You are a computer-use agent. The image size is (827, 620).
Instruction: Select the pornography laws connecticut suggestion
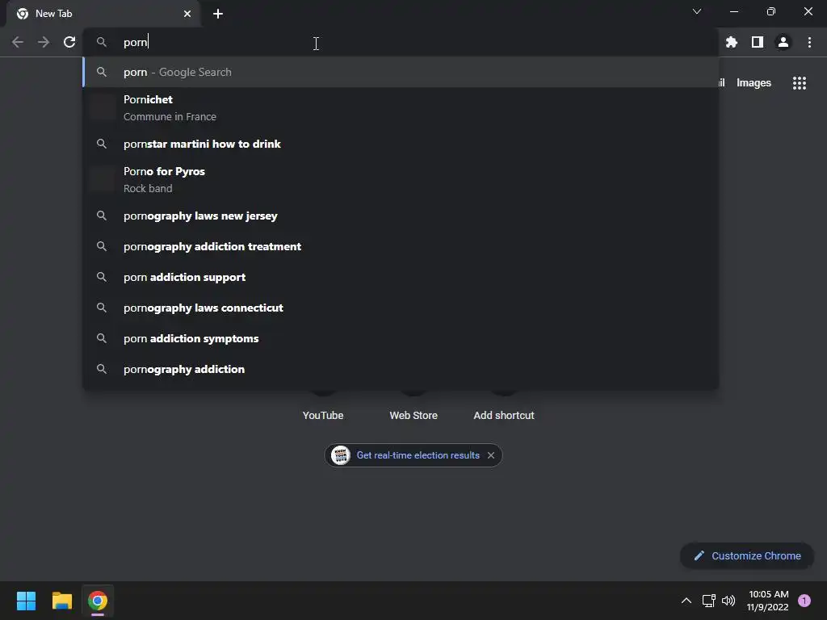(x=401, y=308)
